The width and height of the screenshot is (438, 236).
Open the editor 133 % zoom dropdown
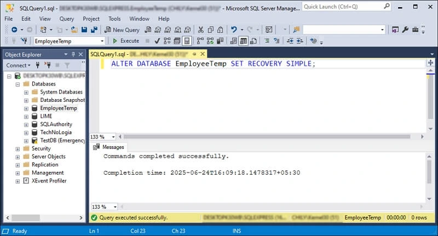point(113,137)
